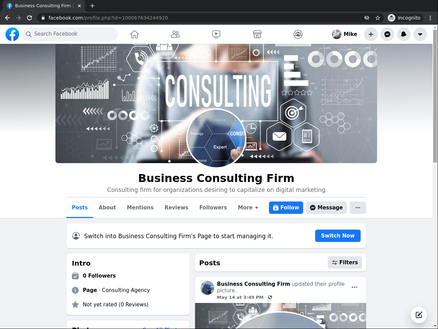Click the new message compose icon
The height and width of the screenshot is (329, 438).
point(419,315)
